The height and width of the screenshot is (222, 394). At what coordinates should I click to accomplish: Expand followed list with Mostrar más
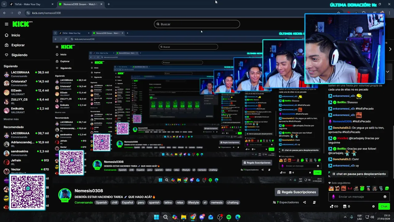(x=11, y=119)
